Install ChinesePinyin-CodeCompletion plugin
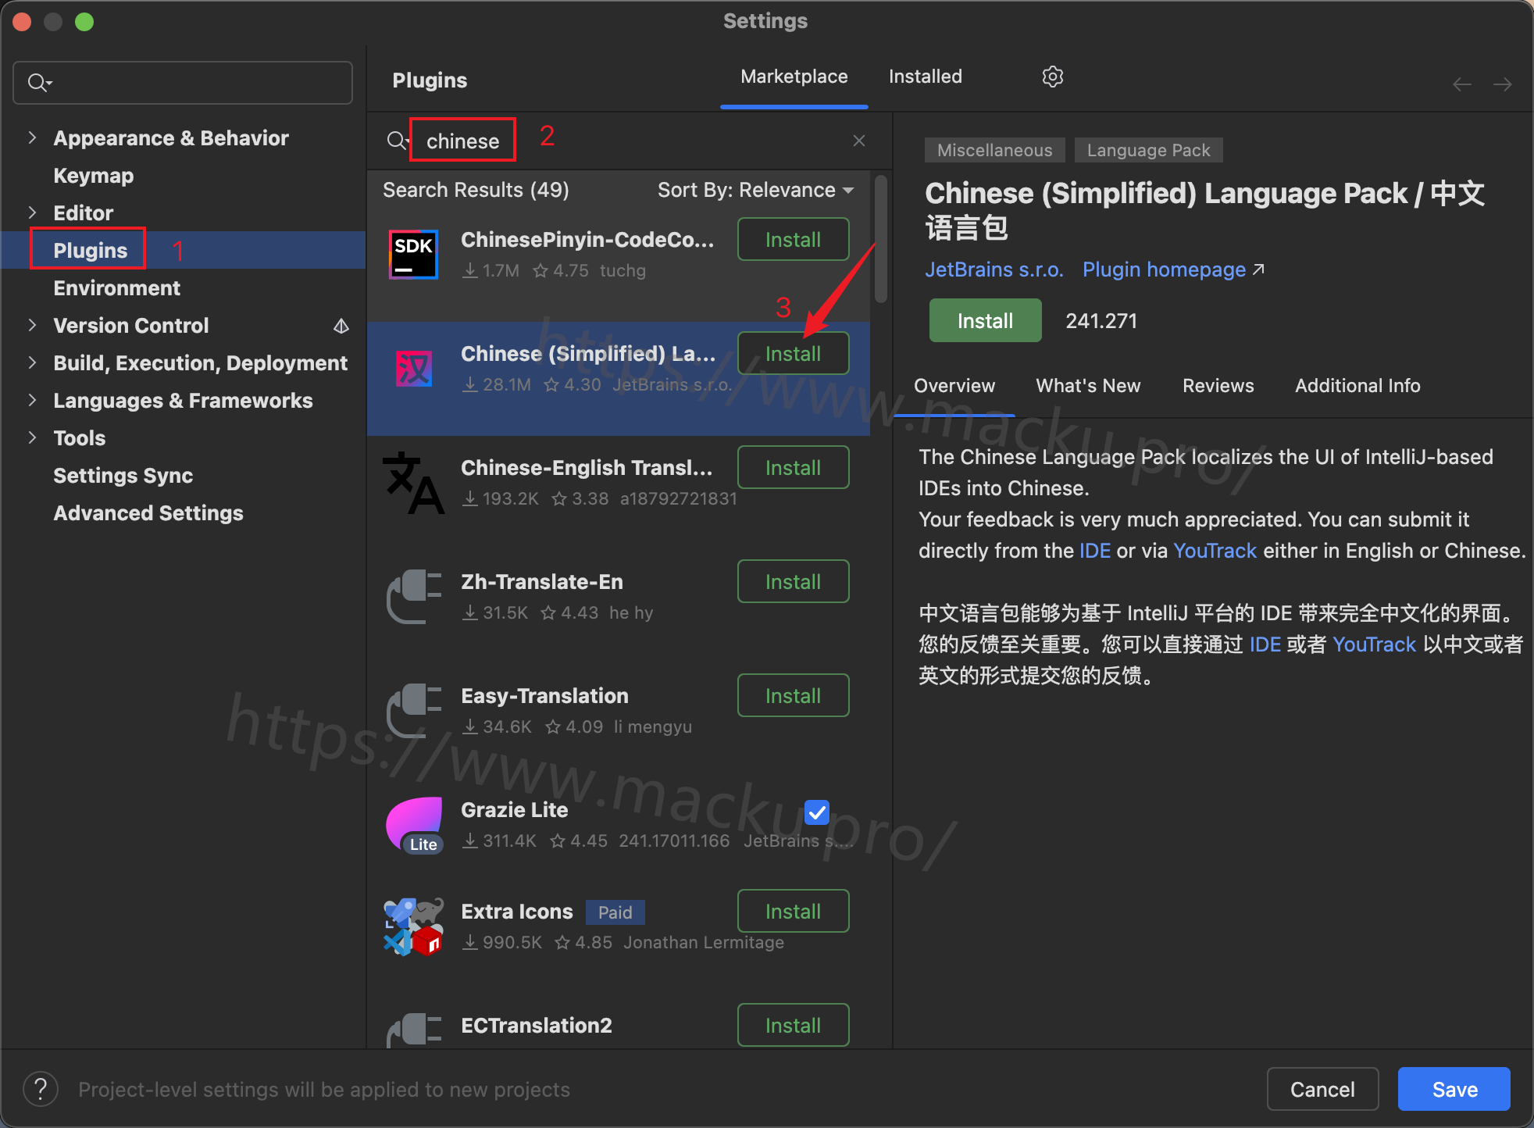 point(793,239)
